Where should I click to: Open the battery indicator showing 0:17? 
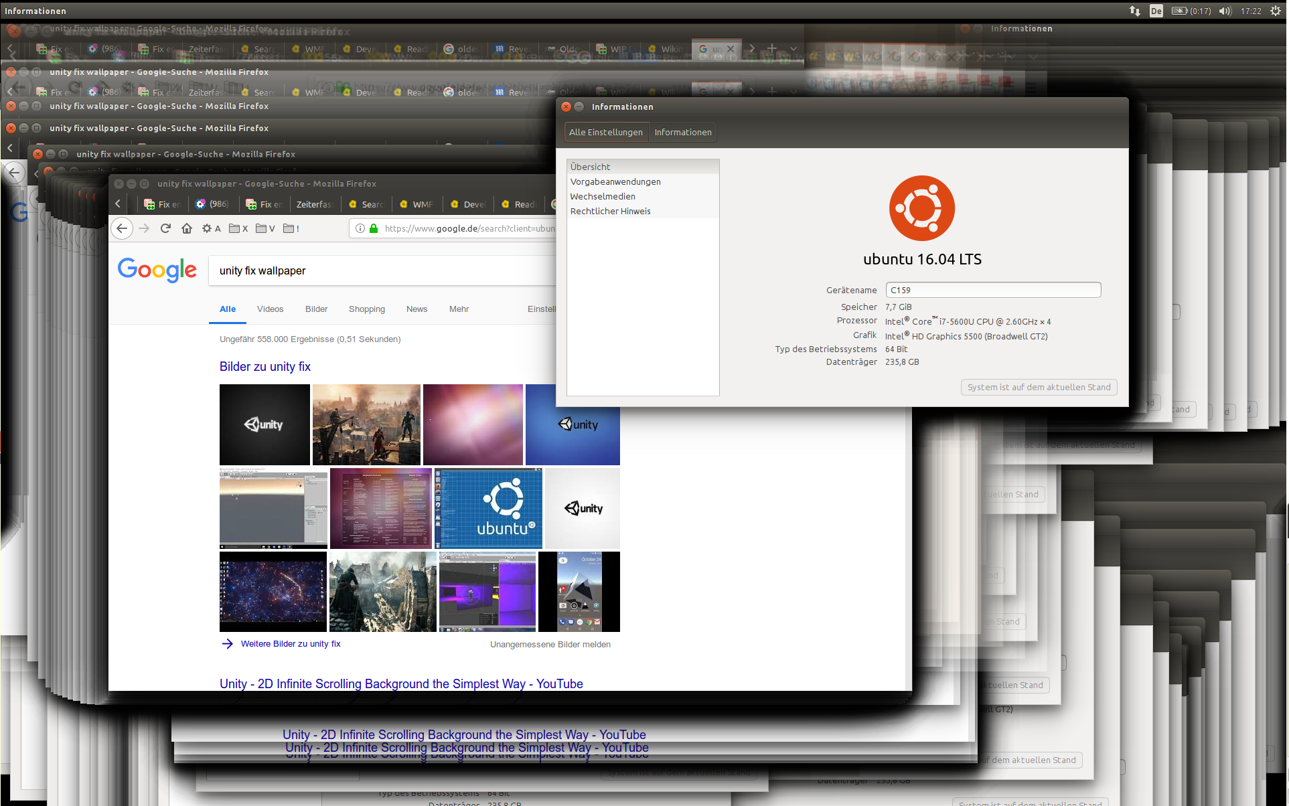(1191, 11)
